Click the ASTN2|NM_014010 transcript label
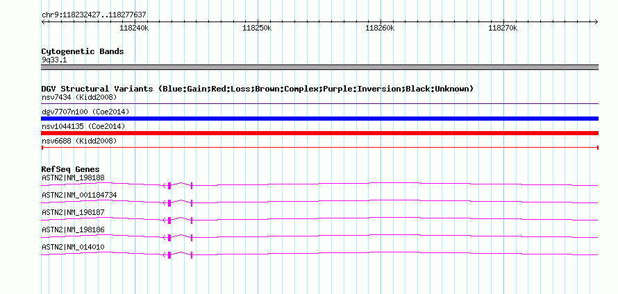 [x=74, y=247]
